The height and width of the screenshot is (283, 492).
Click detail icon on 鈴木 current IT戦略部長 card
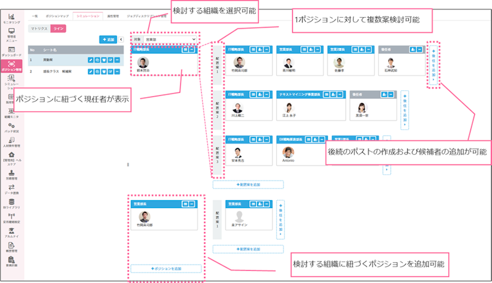[185, 50]
